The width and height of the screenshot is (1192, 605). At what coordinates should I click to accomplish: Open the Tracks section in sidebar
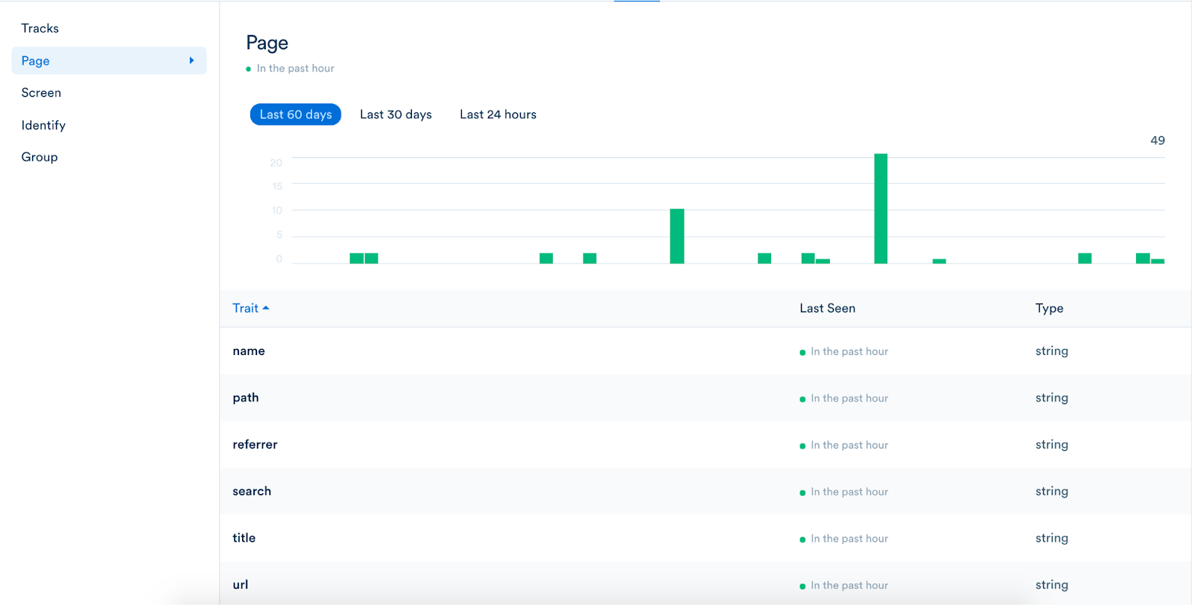coord(40,28)
